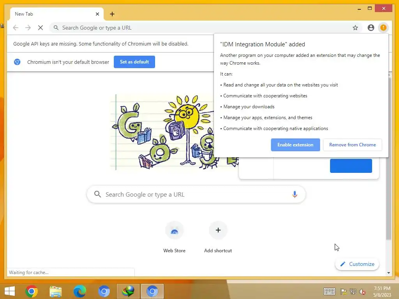Viewport: 399px width, 299px height.
Task: Click "Communicate with cooperating websites" line
Action: (x=265, y=96)
